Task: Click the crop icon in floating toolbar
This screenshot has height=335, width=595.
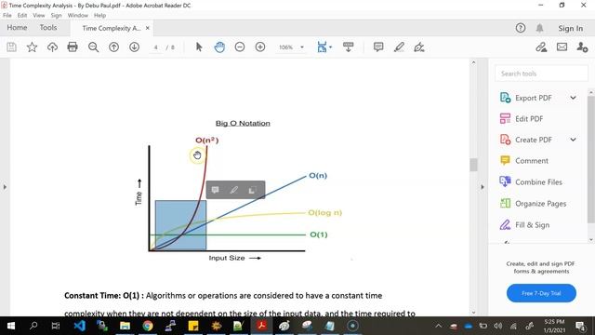Action: coord(252,190)
